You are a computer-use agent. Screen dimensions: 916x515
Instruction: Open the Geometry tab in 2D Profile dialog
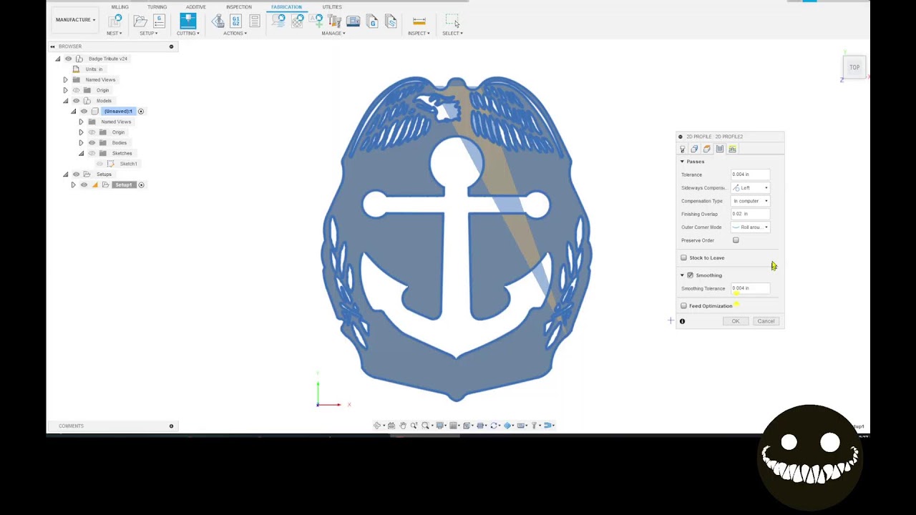click(x=694, y=149)
